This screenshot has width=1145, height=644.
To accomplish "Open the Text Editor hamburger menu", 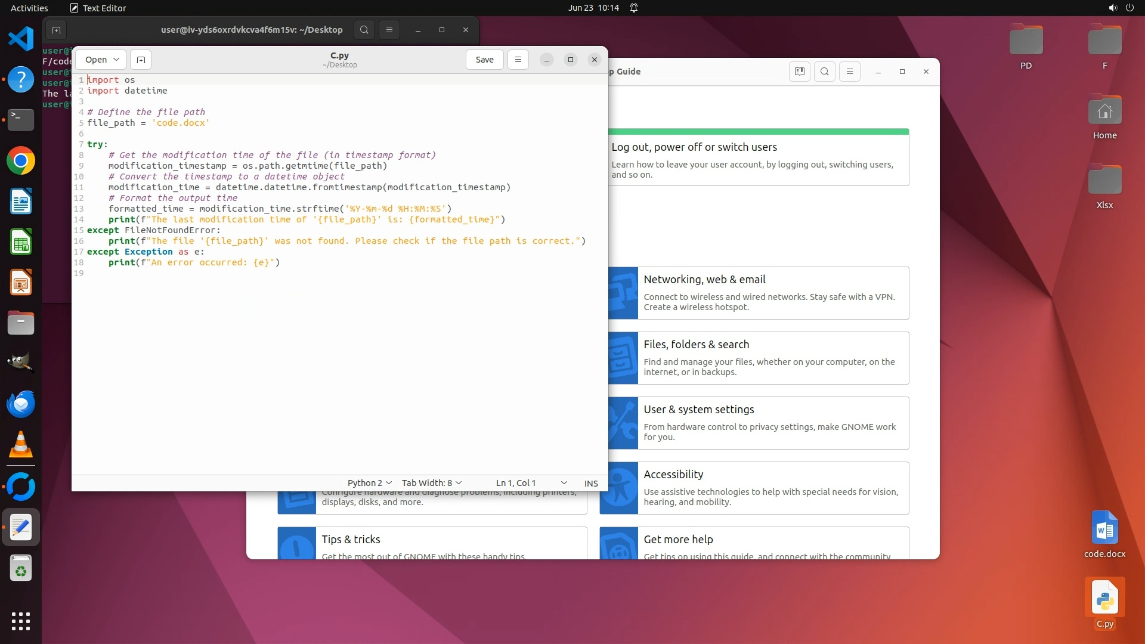I will tap(518, 60).
